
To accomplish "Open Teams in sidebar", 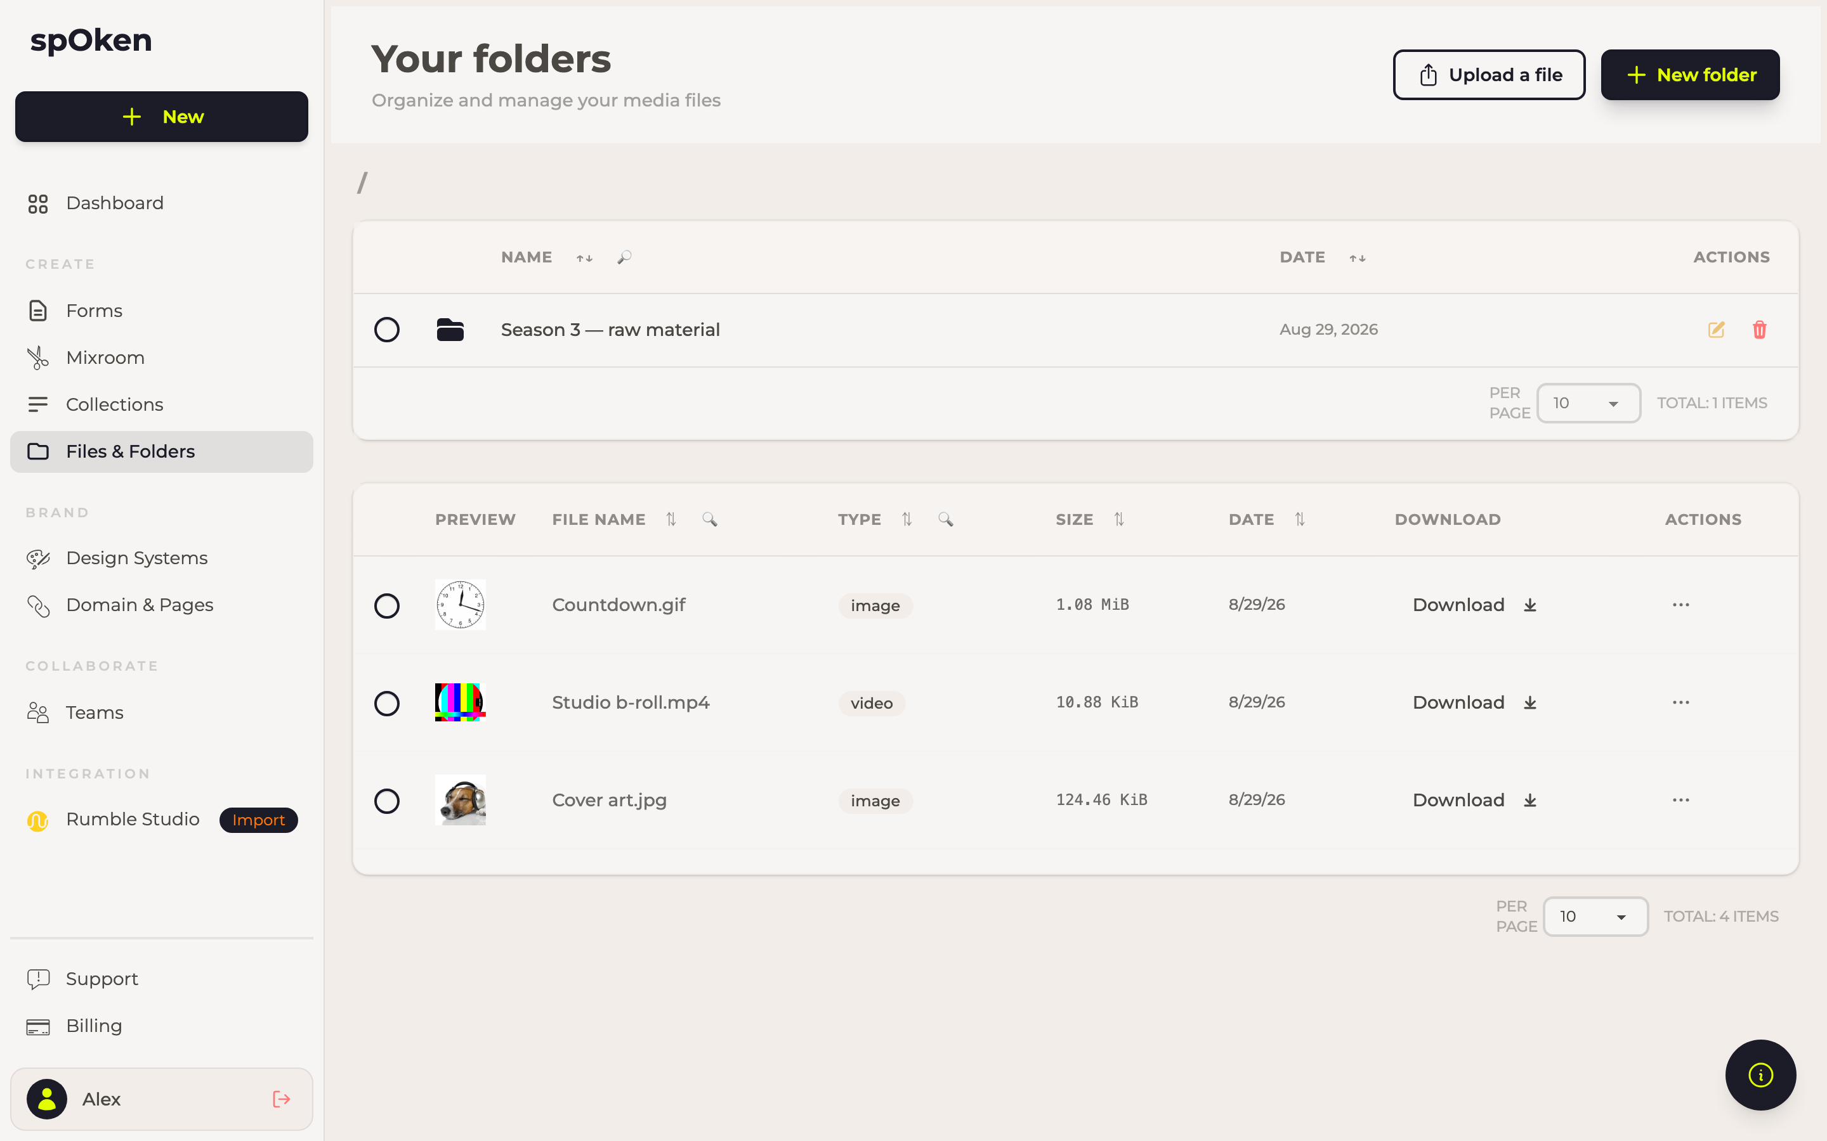I will [x=162, y=712].
